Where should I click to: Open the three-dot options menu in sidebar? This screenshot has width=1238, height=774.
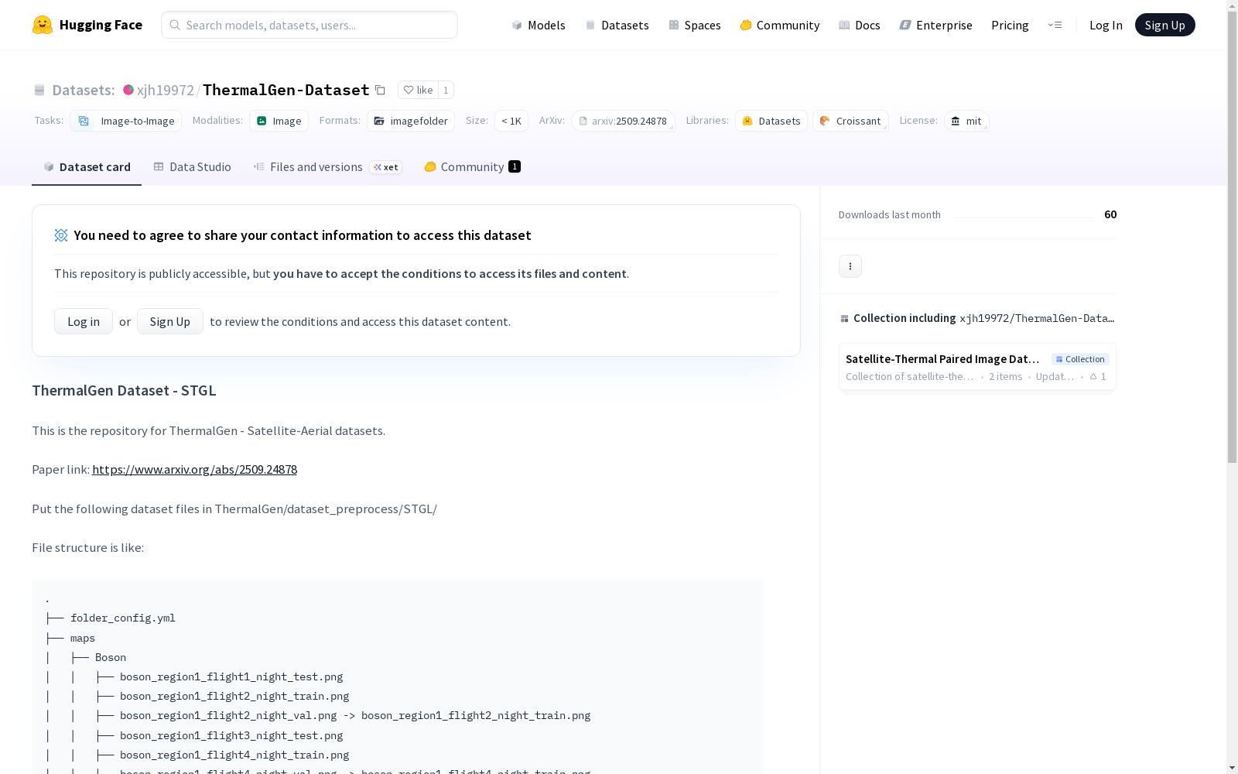click(x=850, y=266)
